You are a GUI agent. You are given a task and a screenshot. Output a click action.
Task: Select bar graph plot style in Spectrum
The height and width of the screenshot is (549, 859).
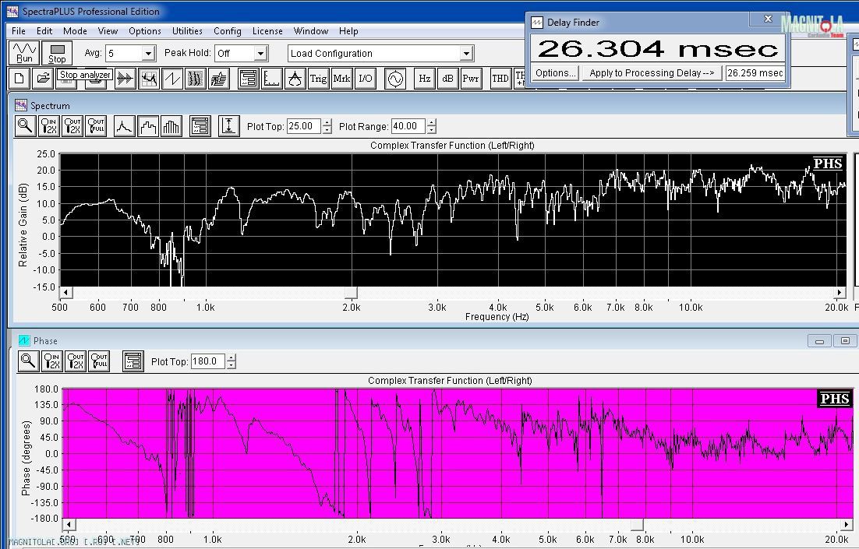pos(171,126)
